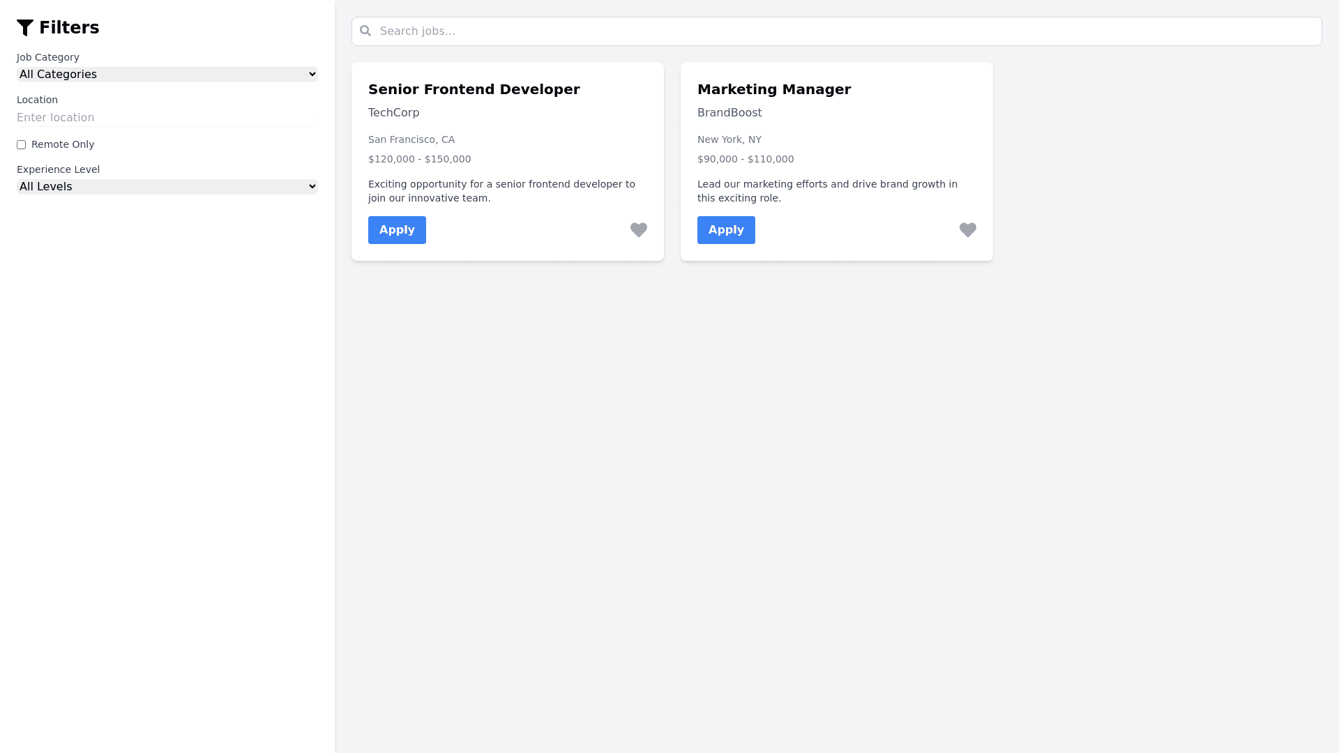Click the magnifying glass search icon
Viewport: 1339px width, 753px height.
(x=365, y=31)
